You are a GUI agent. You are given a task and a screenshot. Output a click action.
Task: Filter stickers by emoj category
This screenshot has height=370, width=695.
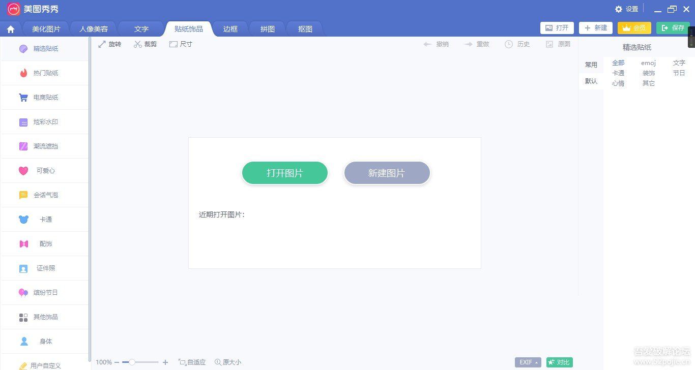[648, 63]
